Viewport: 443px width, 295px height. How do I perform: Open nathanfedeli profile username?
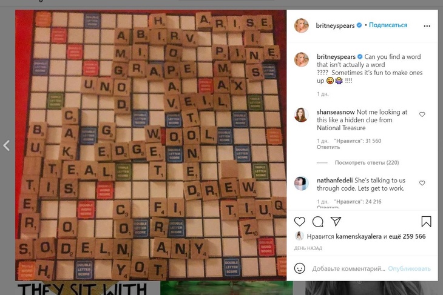(334, 181)
